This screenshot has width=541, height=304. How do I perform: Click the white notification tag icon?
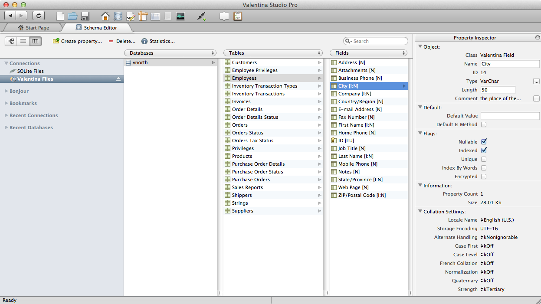pos(224,16)
